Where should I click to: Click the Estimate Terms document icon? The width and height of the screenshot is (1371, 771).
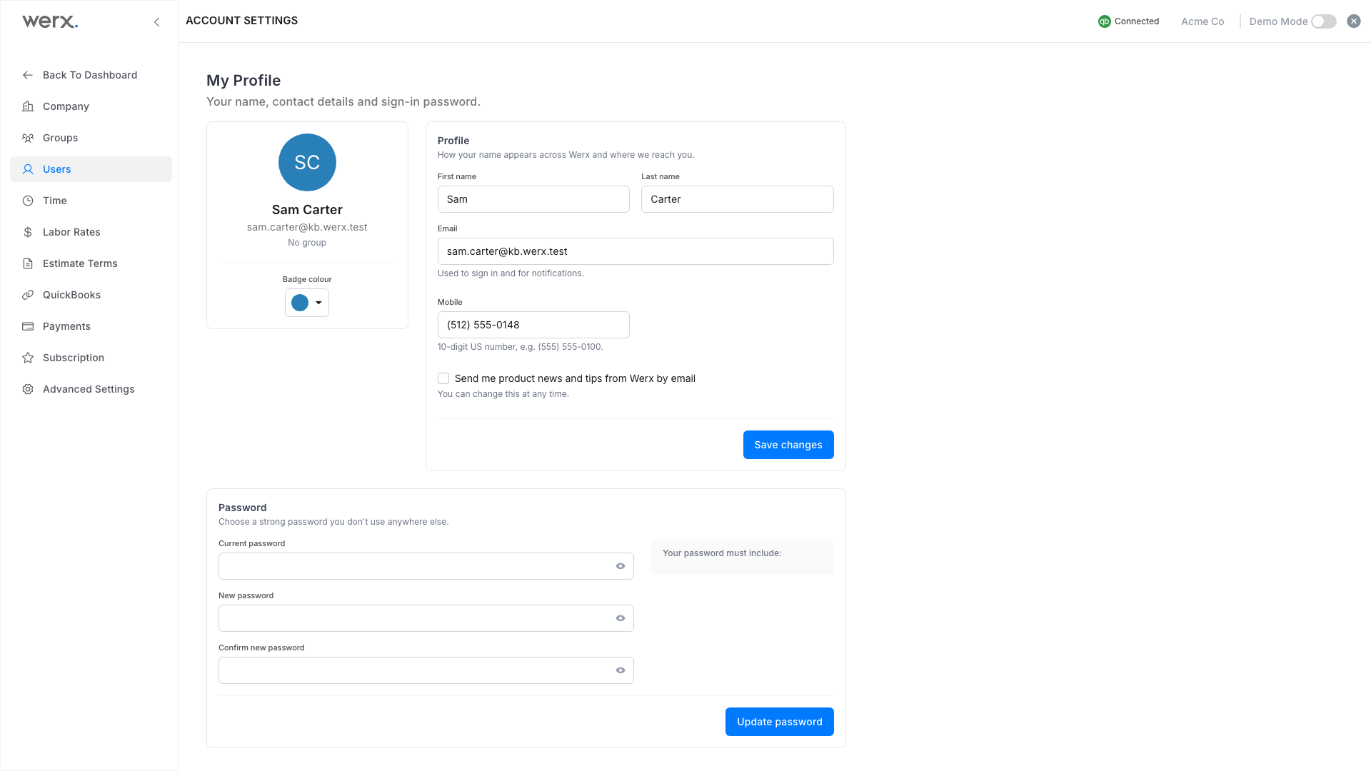[28, 263]
